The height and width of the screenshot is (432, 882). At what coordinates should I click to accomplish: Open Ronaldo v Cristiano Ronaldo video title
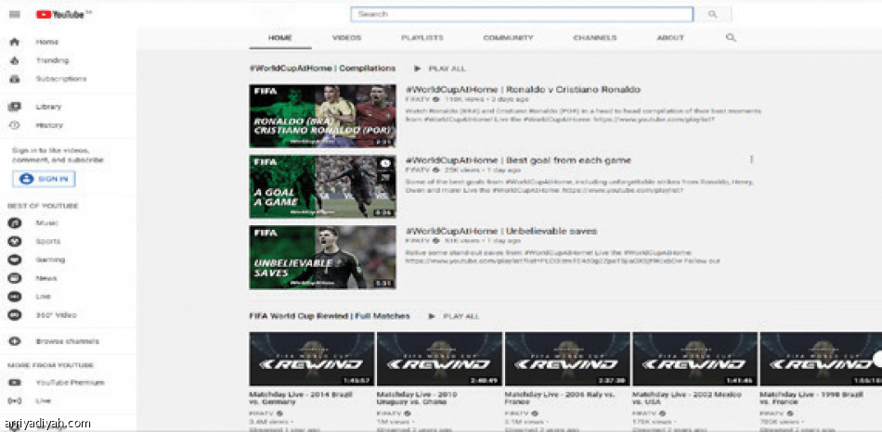pyautogui.click(x=523, y=90)
